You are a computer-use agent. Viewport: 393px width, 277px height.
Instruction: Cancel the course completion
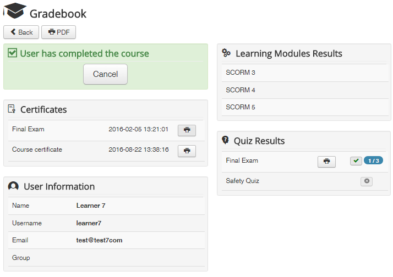click(105, 74)
